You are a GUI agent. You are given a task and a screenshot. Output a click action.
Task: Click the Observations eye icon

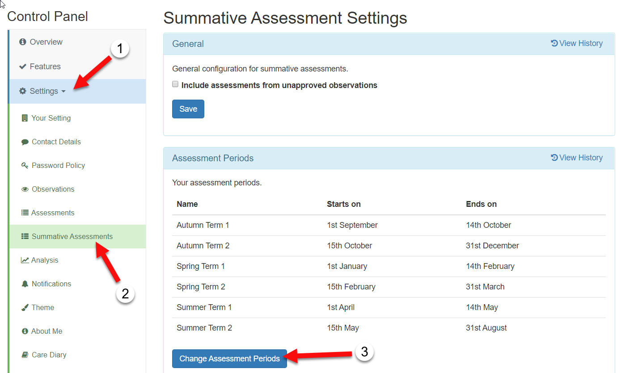[25, 189]
